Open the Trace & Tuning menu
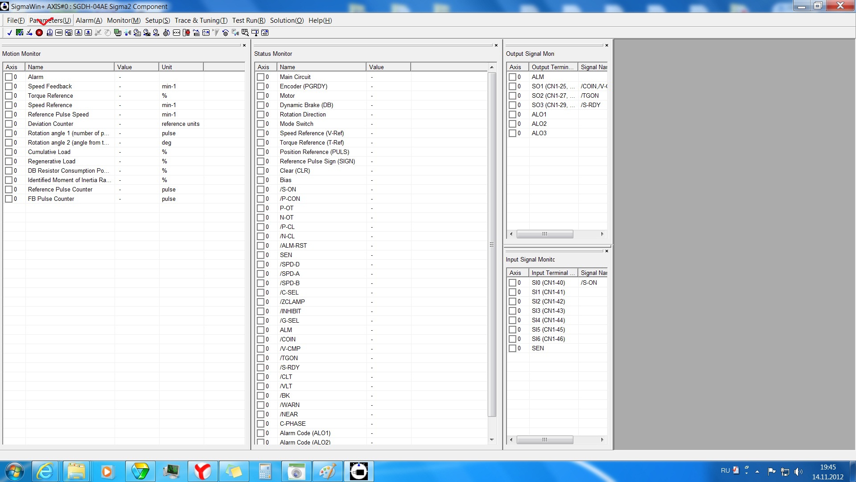856x482 pixels. point(201,21)
